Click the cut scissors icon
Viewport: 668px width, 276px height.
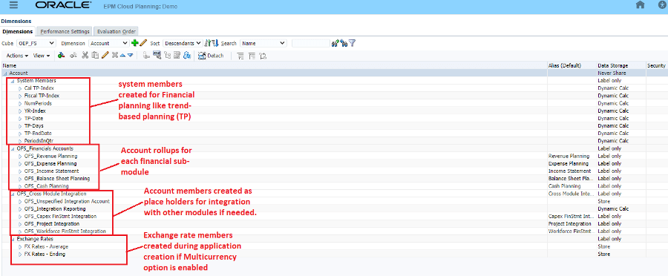pyautogui.click(x=85, y=56)
